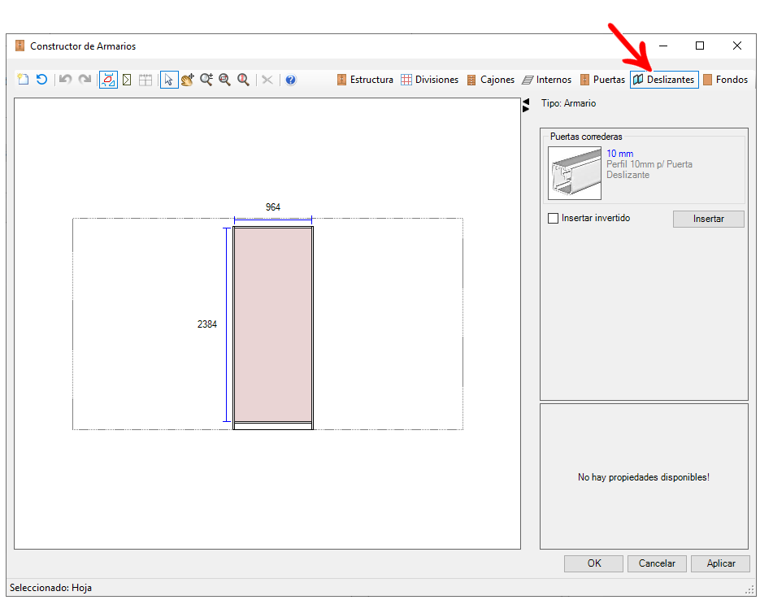The height and width of the screenshot is (600, 760).
Task: Click the blue Reload icon
Action: click(41, 80)
